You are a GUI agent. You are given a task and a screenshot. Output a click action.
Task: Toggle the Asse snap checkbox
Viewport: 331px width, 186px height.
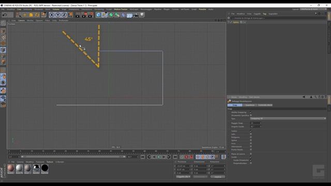click(251, 144)
